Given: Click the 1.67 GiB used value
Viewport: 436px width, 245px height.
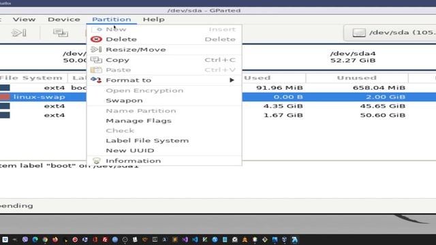Looking at the screenshot, I should 283,115.
